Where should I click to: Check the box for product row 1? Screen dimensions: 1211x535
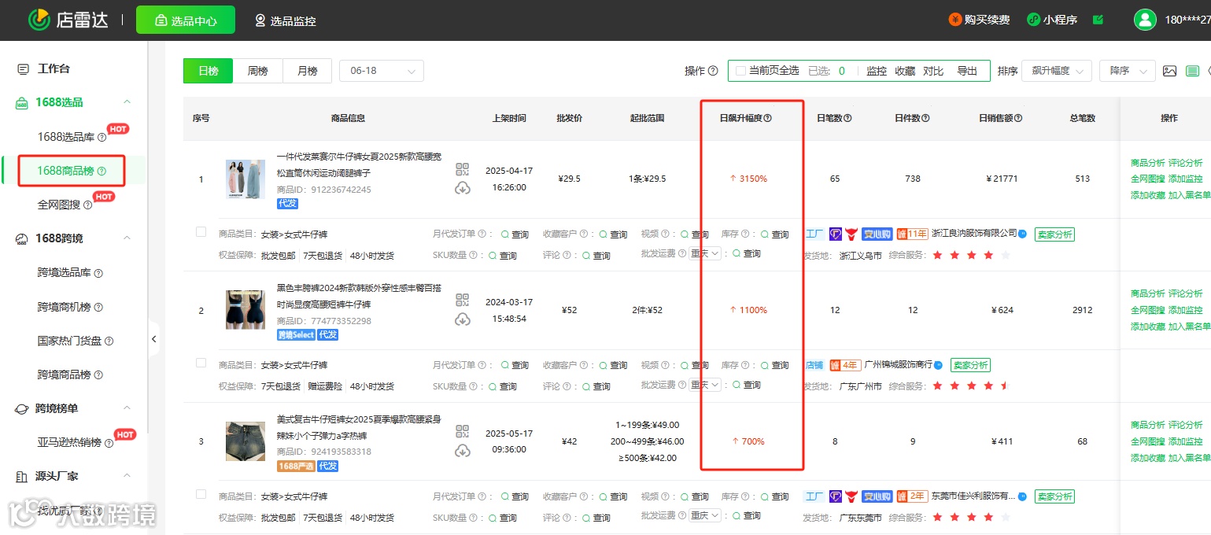point(201,231)
